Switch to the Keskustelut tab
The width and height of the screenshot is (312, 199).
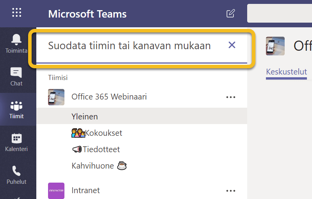click(286, 72)
